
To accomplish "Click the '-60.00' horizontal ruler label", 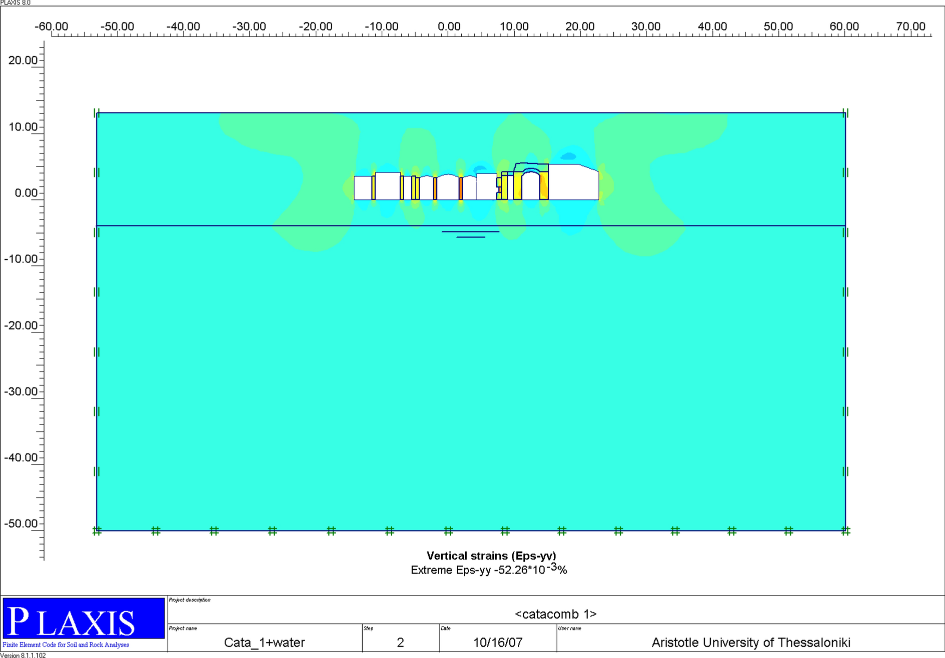I will point(51,26).
